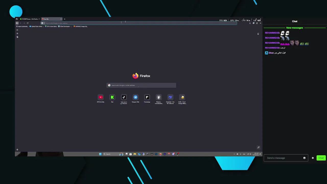Image resolution: width=327 pixels, height=184 pixels.
Task: Open sidebar synced tabs icon
Action: coord(17,37)
